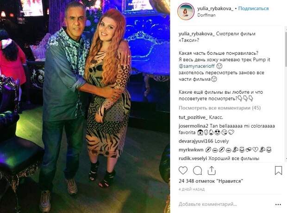Open tut_pozitive_ commenter profile

pyautogui.click(x=193, y=117)
